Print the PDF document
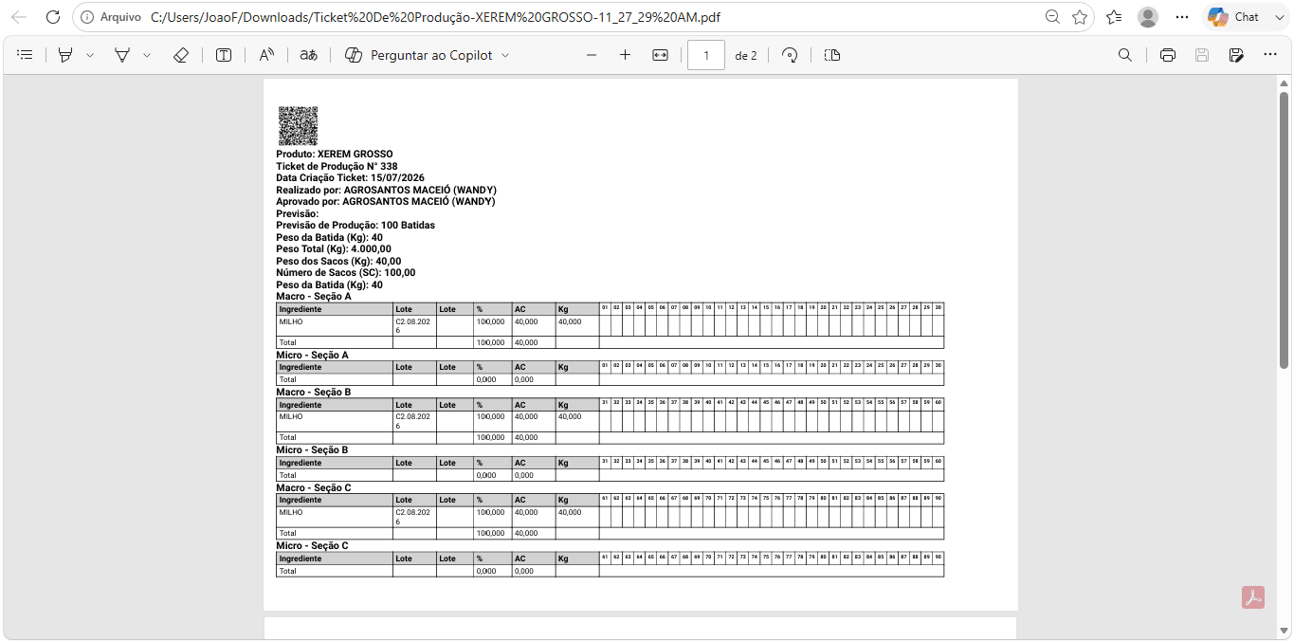This screenshot has width=1294, height=641. (1168, 55)
